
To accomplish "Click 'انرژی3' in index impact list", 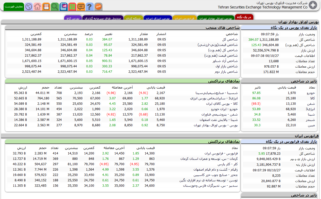I will [x=310, y=109].
